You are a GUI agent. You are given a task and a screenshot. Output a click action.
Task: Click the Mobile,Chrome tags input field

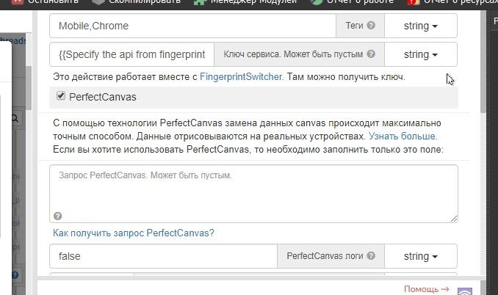192,26
